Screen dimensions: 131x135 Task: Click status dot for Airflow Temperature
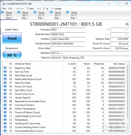point(5,109)
